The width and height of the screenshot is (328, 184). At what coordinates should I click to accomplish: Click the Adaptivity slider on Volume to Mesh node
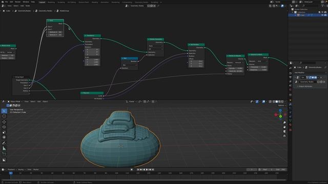[258, 70]
